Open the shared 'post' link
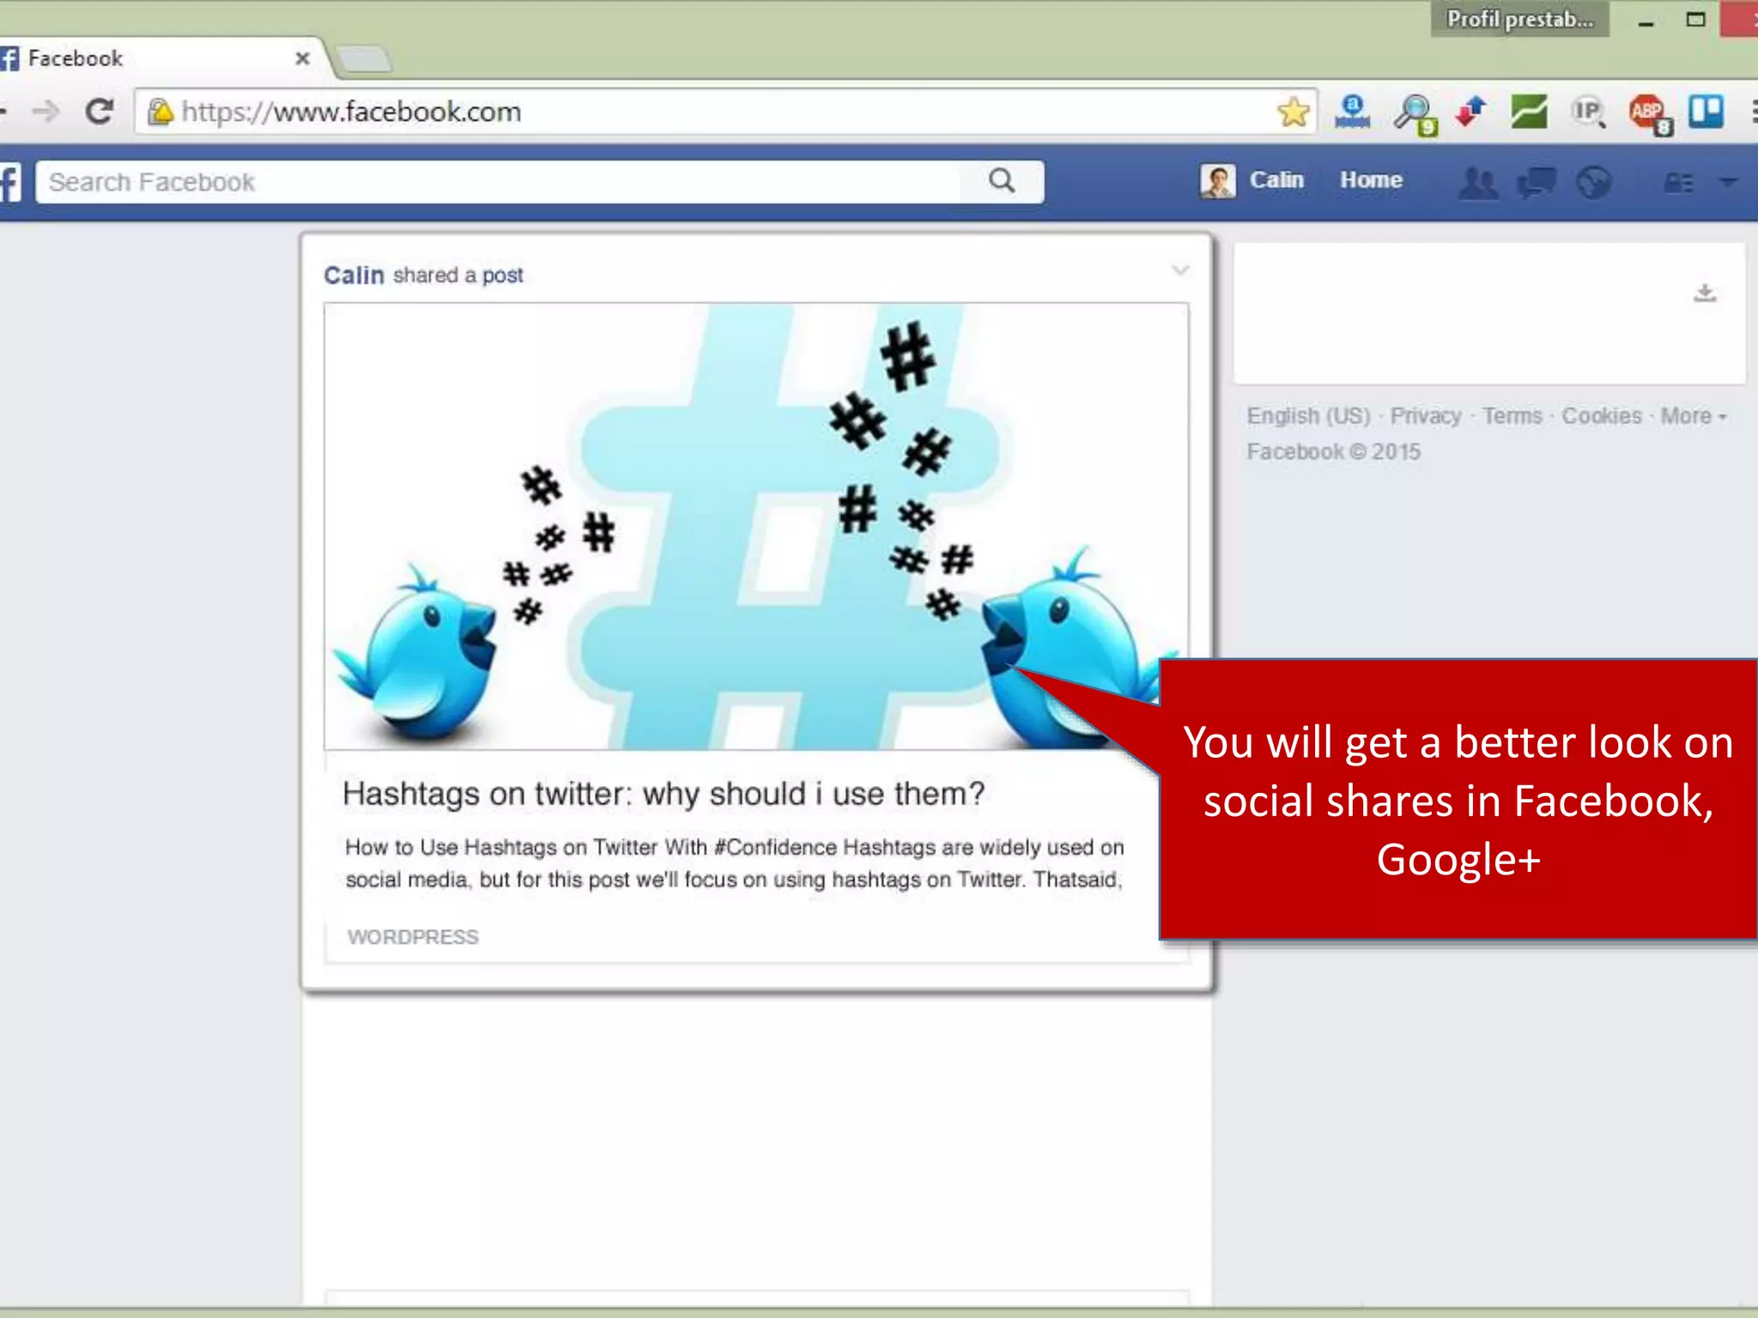The height and width of the screenshot is (1318, 1758). (x=502, y=275)
